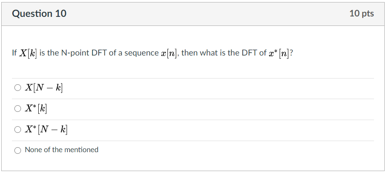Click the X[N − k] answer label
This screenshot has width=388, height=176.
44,88
